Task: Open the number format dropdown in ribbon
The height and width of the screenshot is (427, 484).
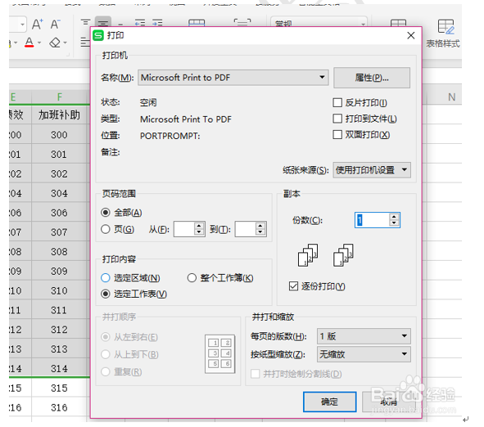Action: point(364,24)
